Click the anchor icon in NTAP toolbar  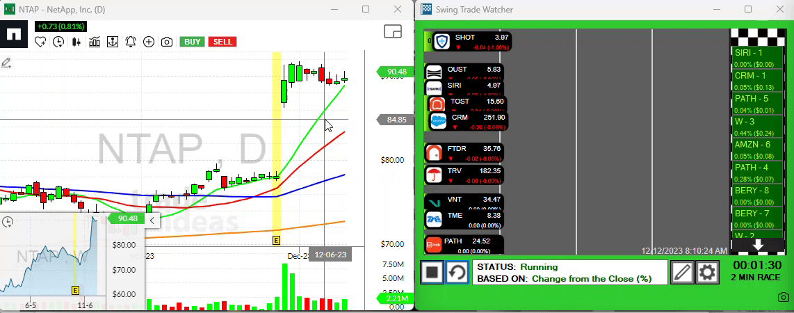(x=112, y=42)
